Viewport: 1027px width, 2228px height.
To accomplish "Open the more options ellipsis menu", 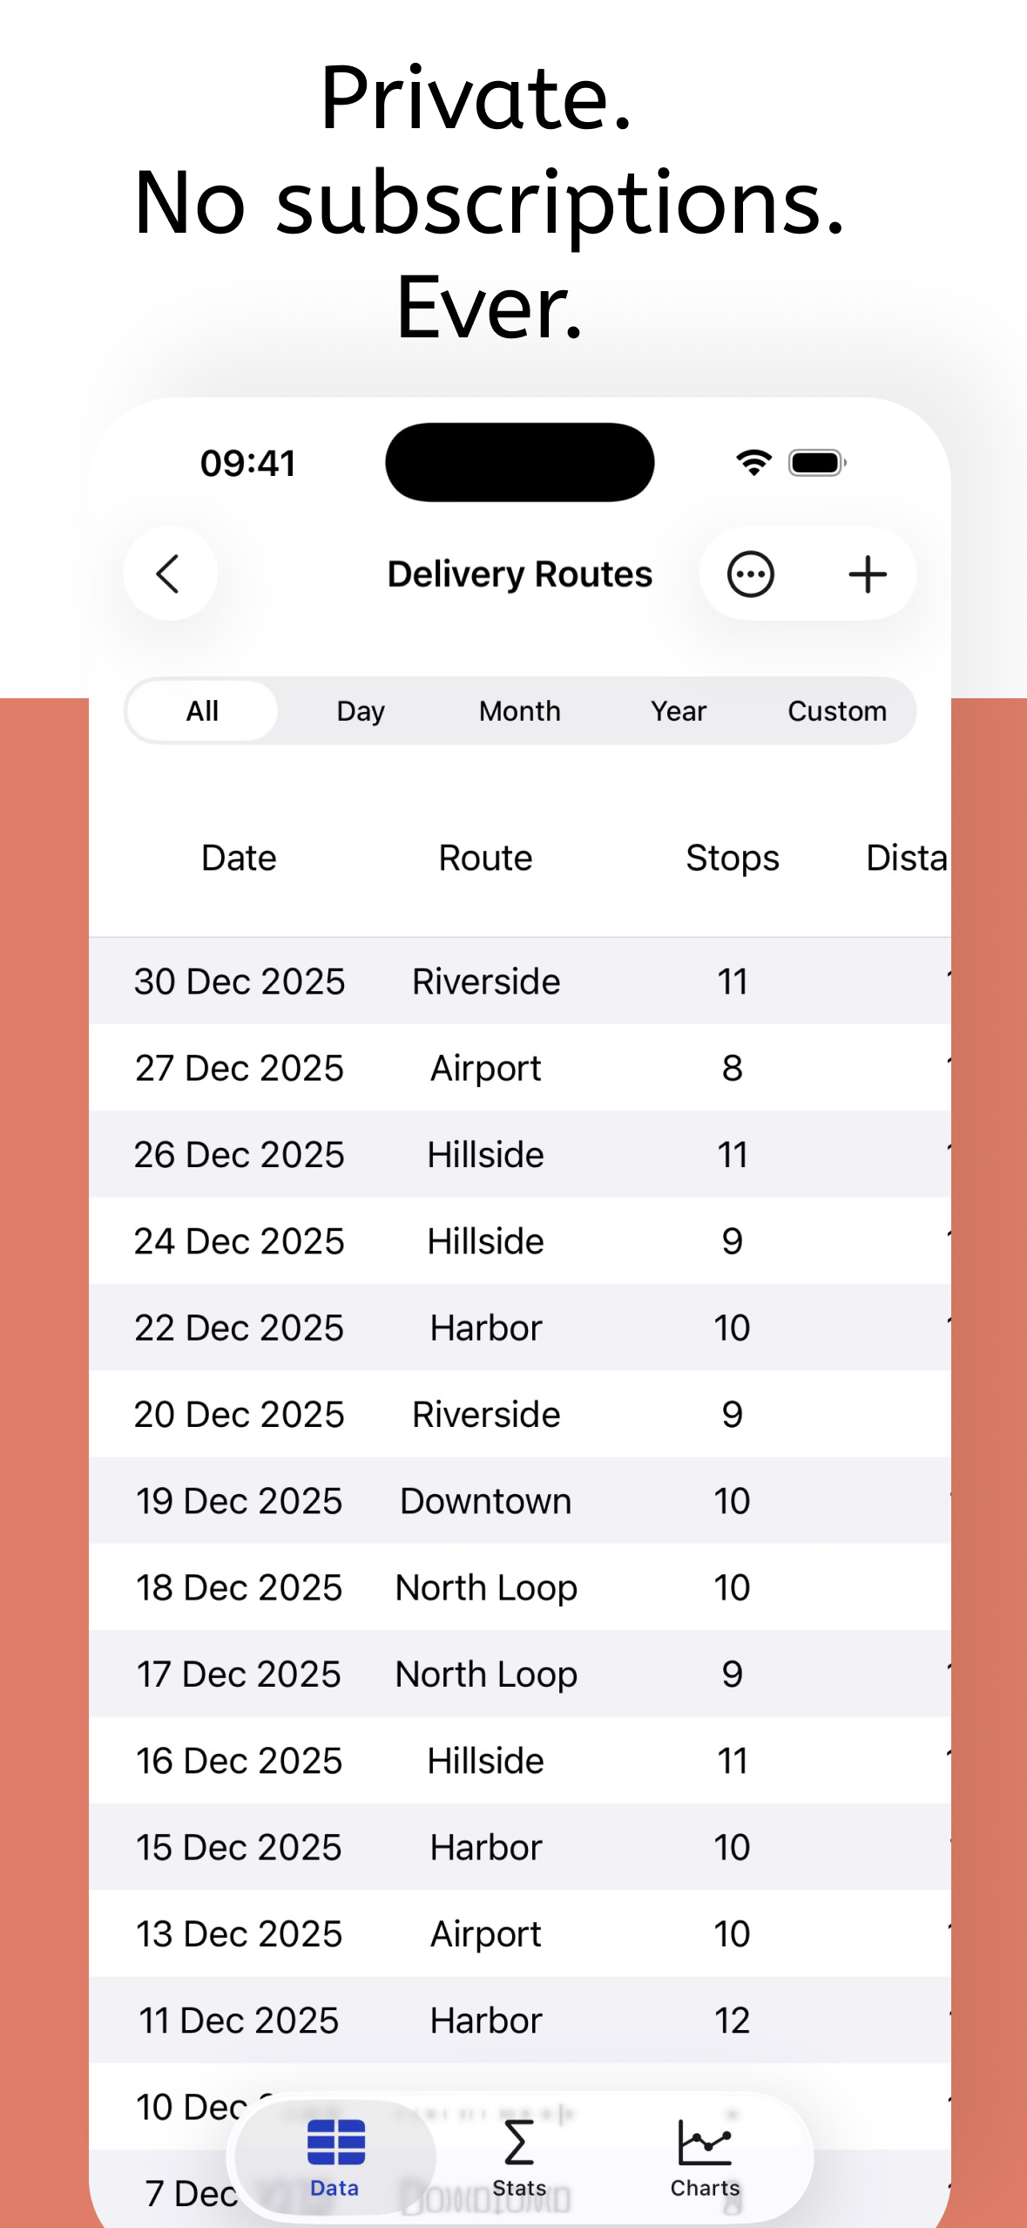I will (751, 574).
